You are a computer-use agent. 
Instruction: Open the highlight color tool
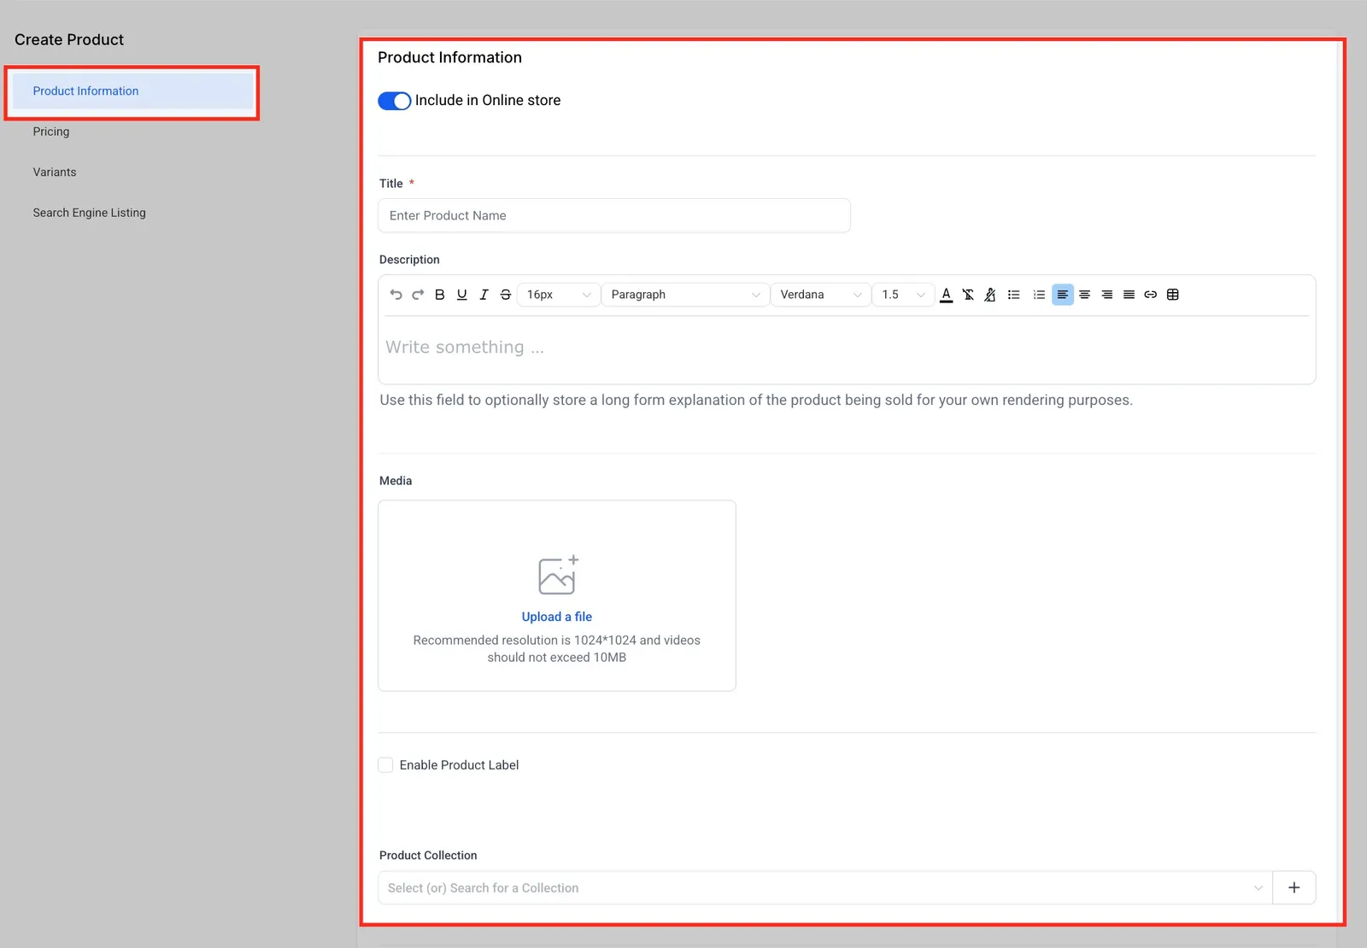click(x=990, y=295)
